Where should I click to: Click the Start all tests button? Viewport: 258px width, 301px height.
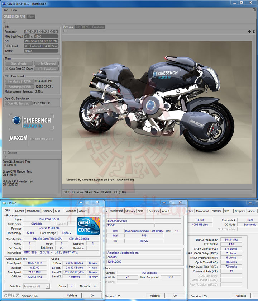pos(19,64)
